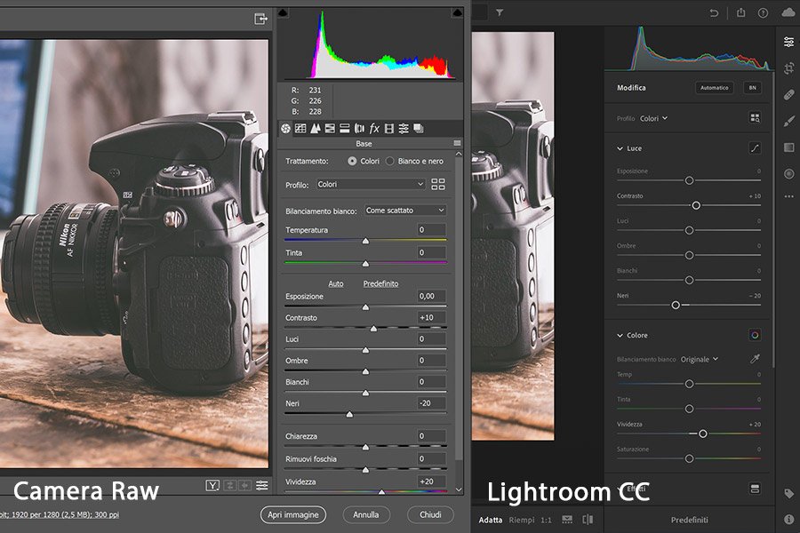This screenshot has width=800, height=533.
Task: Select 1:1 zoom option in Lightroom
Action: (x=546, y=520)
